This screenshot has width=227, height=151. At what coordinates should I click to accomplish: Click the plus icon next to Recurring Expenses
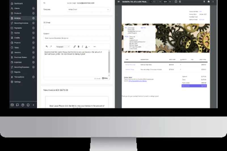(x=33, y=67)
